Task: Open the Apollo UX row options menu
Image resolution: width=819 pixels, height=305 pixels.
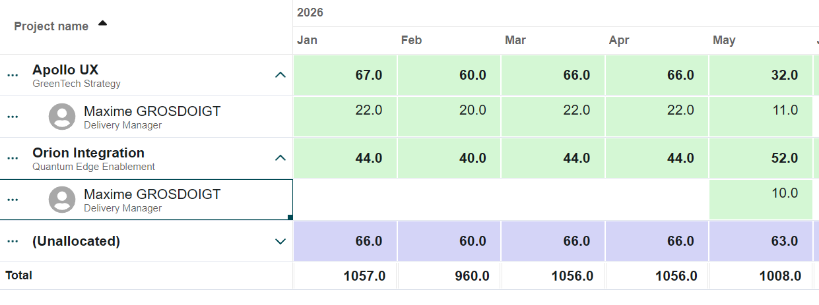Action: [x=13, y=75]
